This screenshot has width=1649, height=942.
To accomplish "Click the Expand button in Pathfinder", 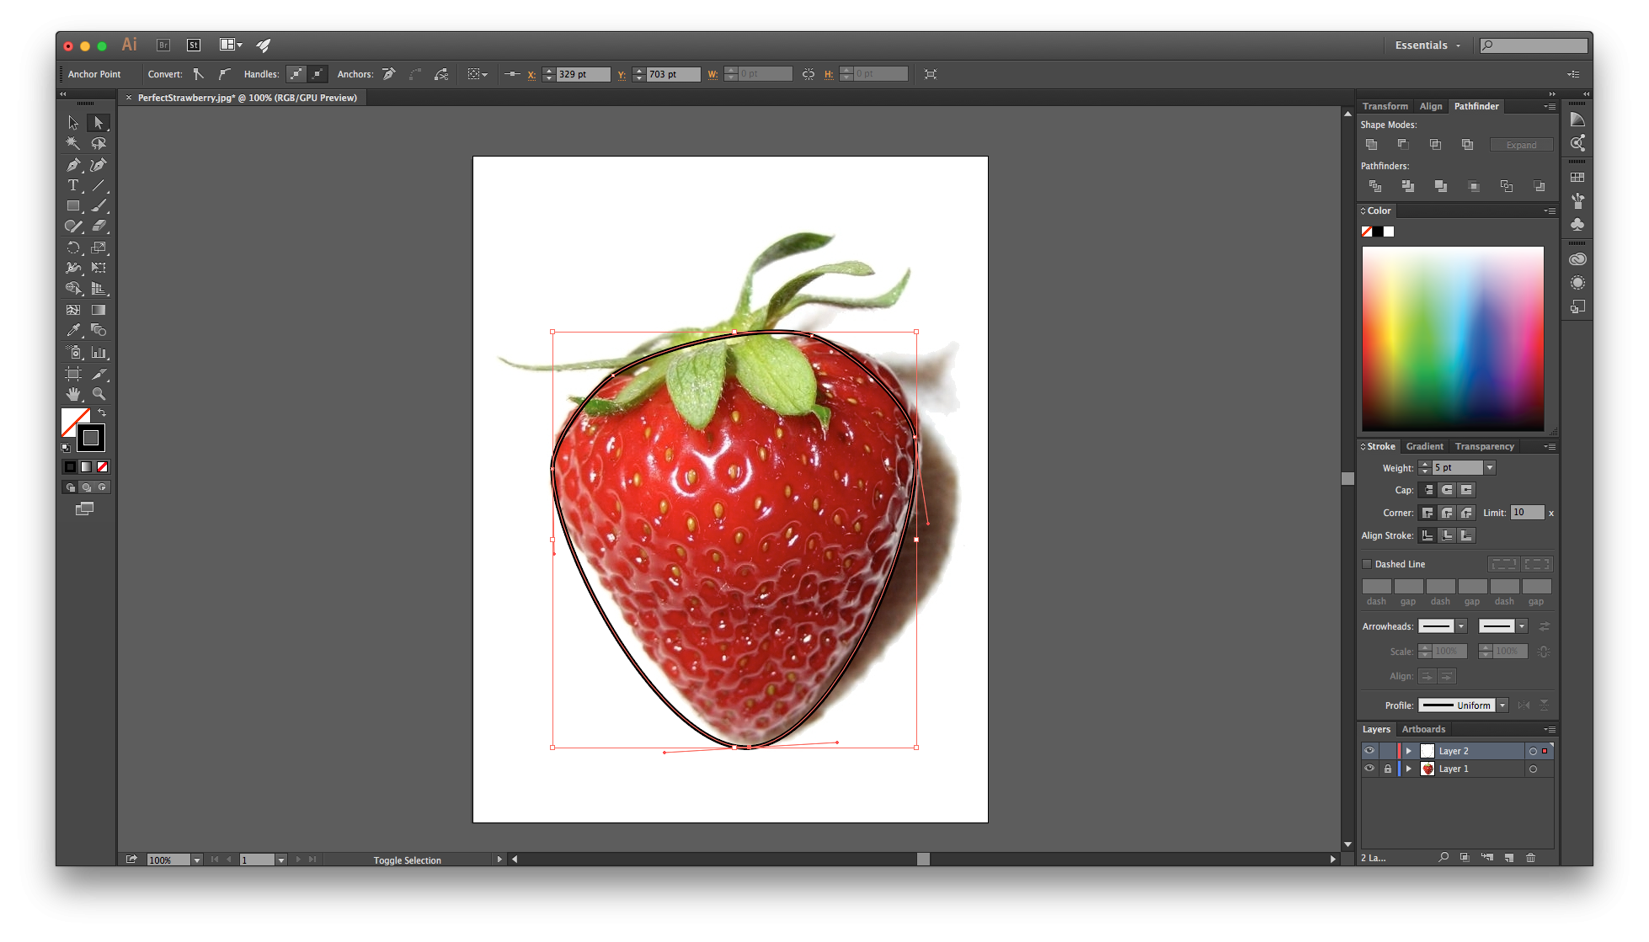I will (1521, 144).
